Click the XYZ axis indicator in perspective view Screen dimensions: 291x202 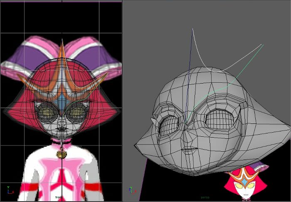[132, 190]
